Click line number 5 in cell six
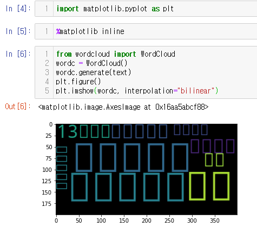The width and height of the screenshot is (257, 227). click(47, 91)
